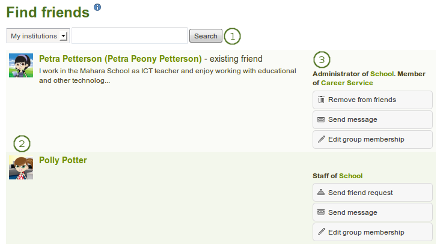Click envelope icon in Polly's Send message
437x246 pixels.
[322, 212]
